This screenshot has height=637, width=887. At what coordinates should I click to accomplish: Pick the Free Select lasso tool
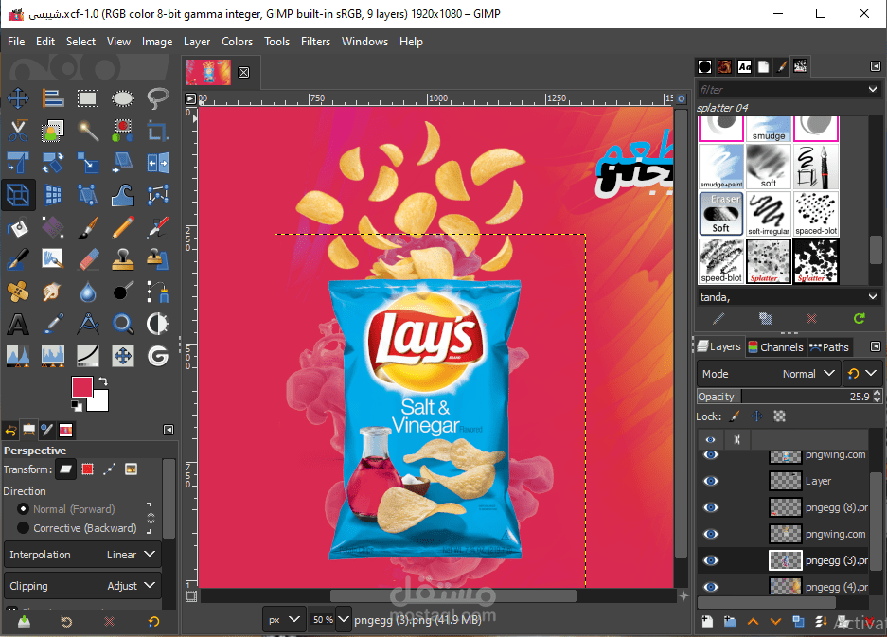tap(158, 98)
